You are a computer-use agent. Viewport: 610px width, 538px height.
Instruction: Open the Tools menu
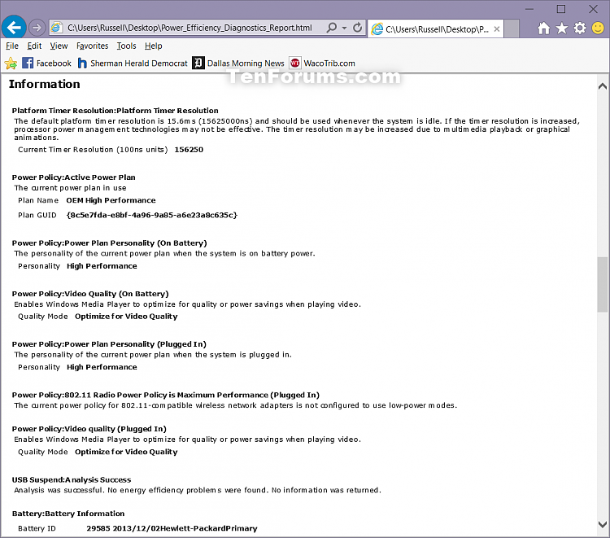coord(126,46)
